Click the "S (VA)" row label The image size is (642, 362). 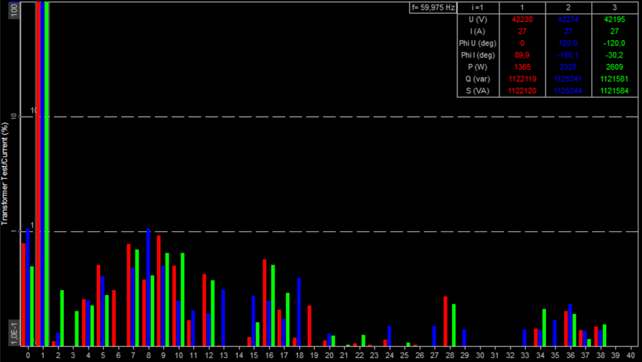pos(478,90)
